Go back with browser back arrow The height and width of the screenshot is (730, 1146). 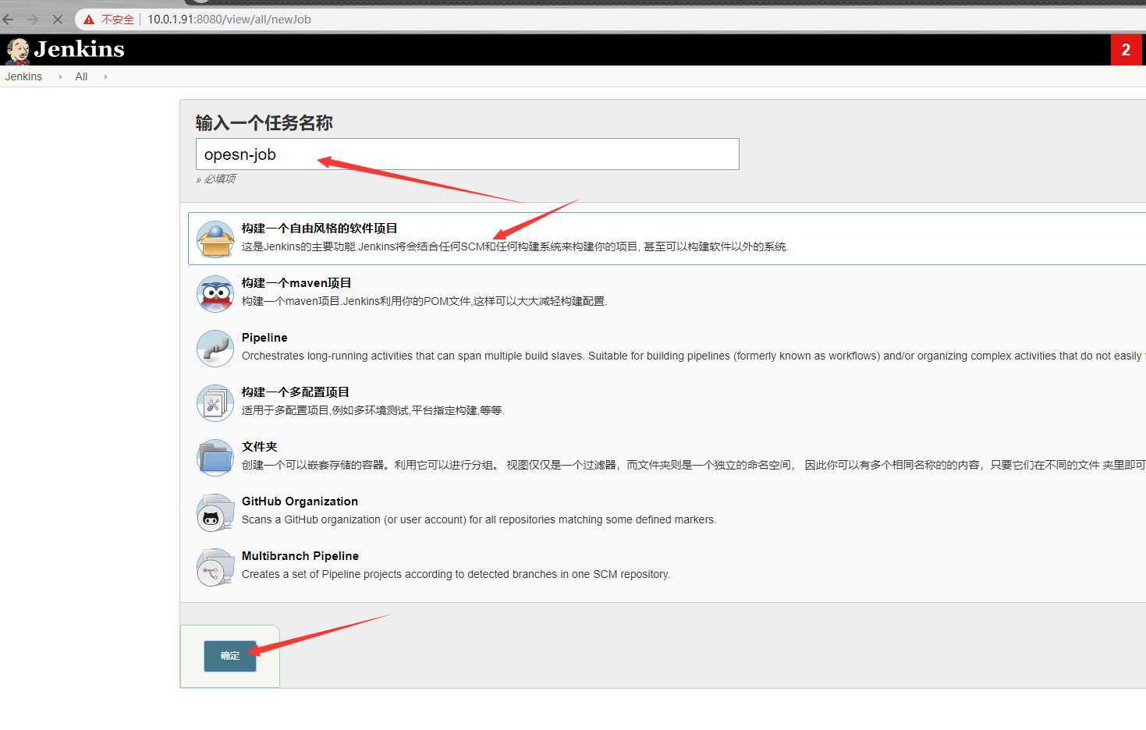(9, 19)
